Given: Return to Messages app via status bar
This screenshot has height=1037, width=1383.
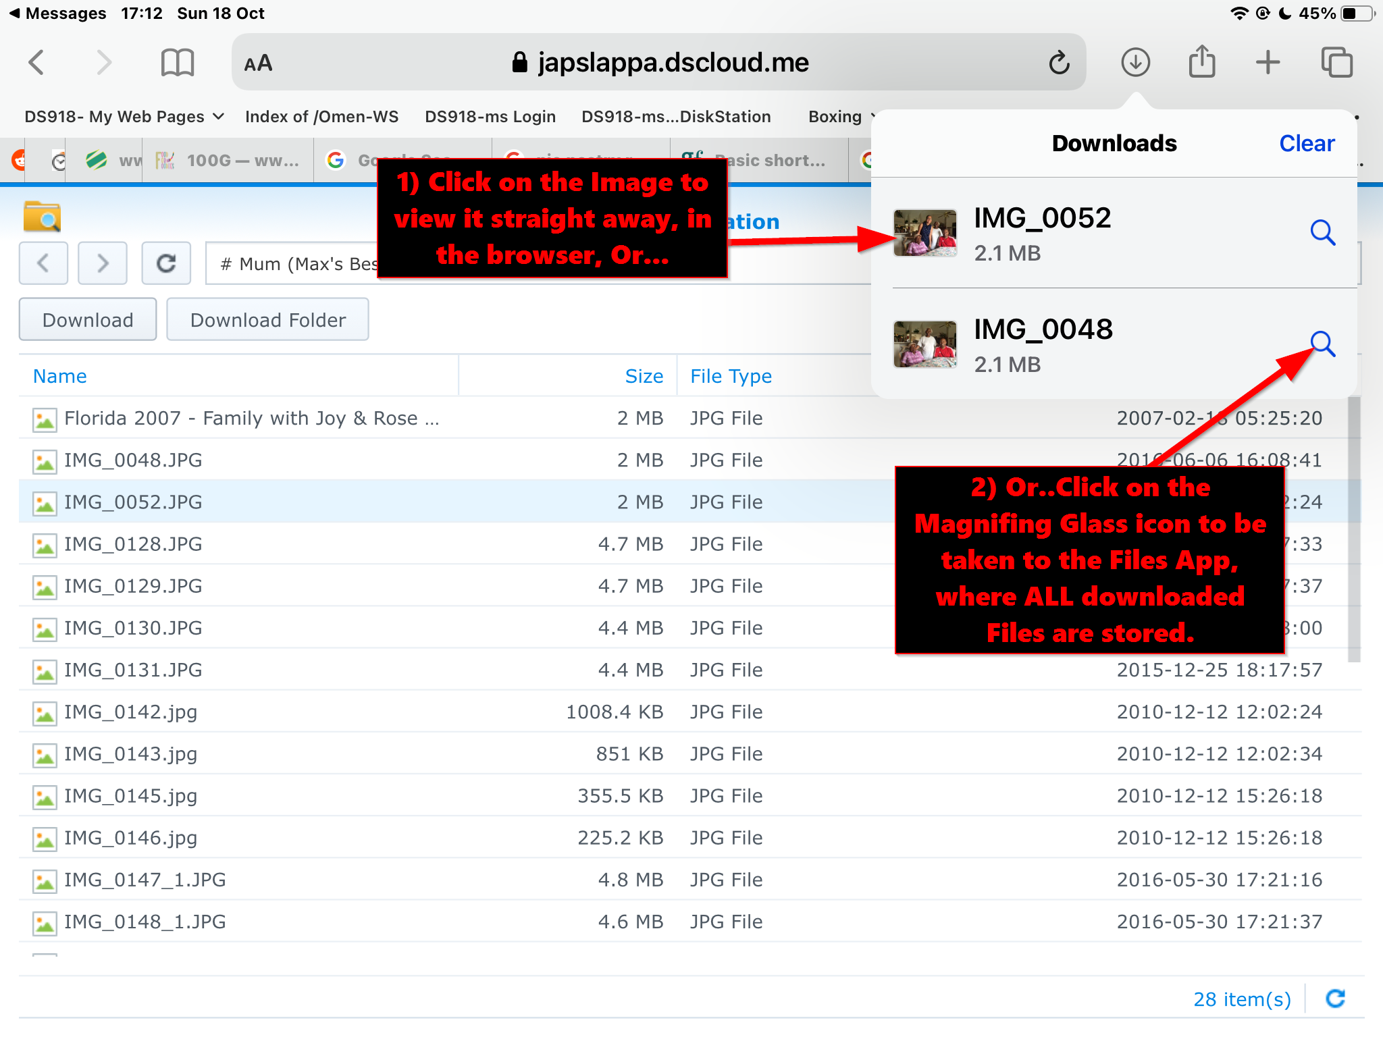Looking at the screenshot, I should [x=57, y=14].
